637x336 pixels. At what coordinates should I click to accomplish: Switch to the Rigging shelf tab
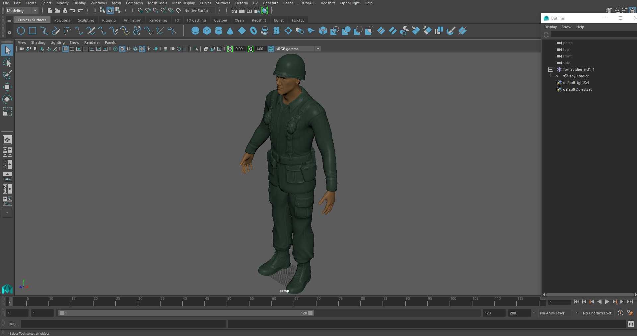pyautogui.click(x=109, y=20)
